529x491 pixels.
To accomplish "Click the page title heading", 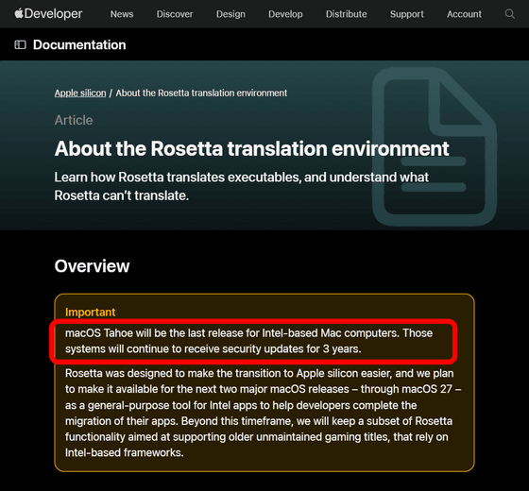I will click(251, 148).
